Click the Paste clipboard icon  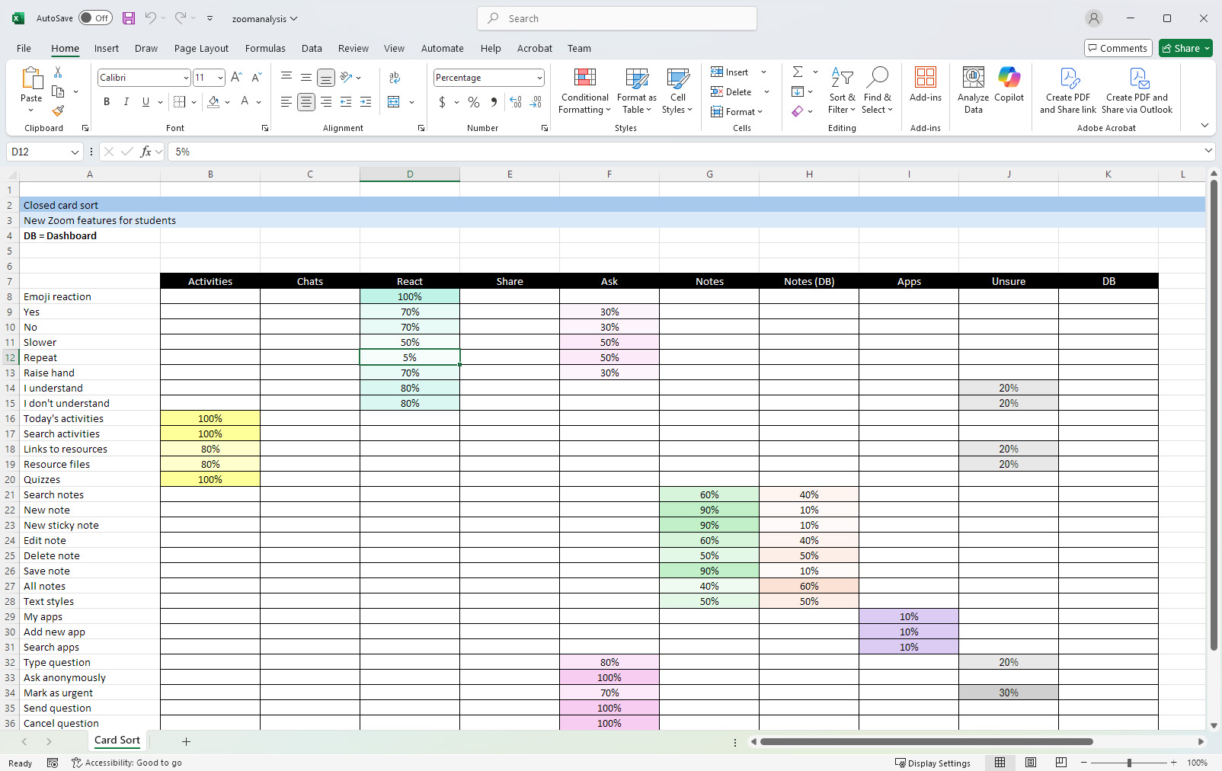click(x=31, y=78)
